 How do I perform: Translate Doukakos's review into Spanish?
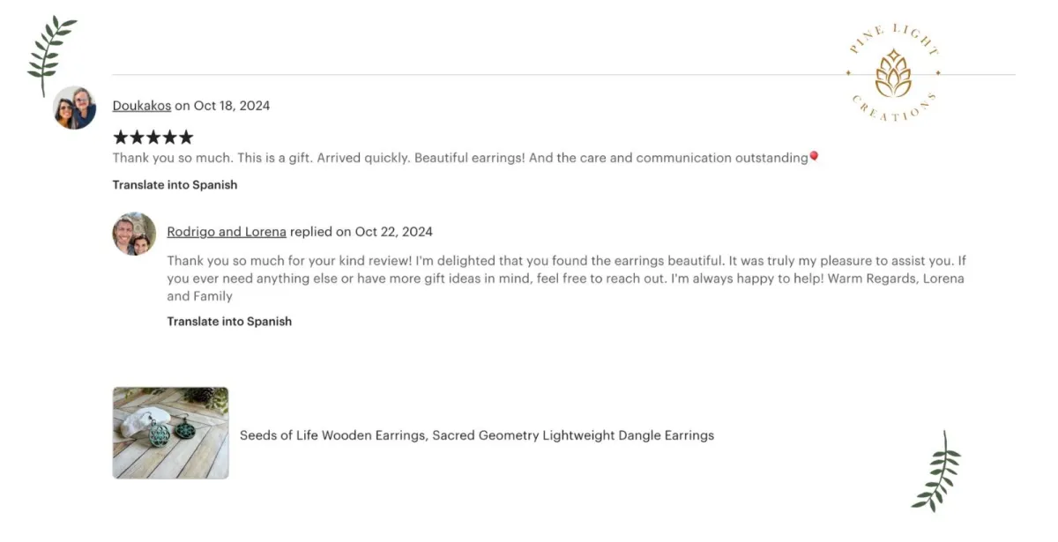[x=175, y=185]
